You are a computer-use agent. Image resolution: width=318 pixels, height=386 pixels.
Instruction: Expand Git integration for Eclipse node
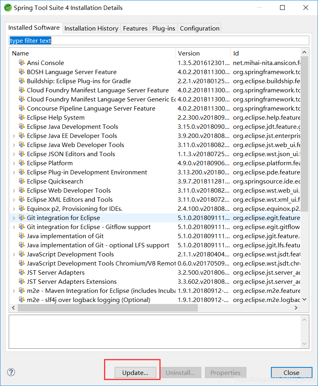click(x=14, y=218)
